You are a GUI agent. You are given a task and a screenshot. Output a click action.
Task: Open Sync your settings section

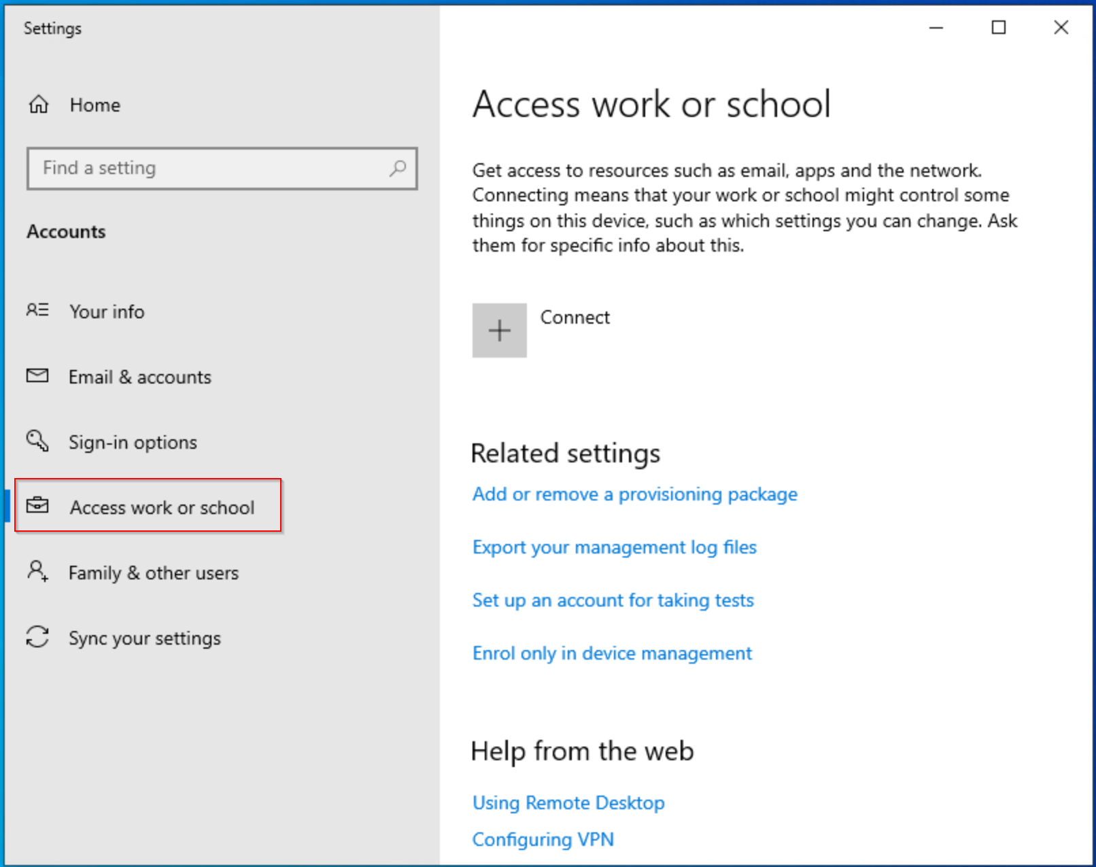144,639
